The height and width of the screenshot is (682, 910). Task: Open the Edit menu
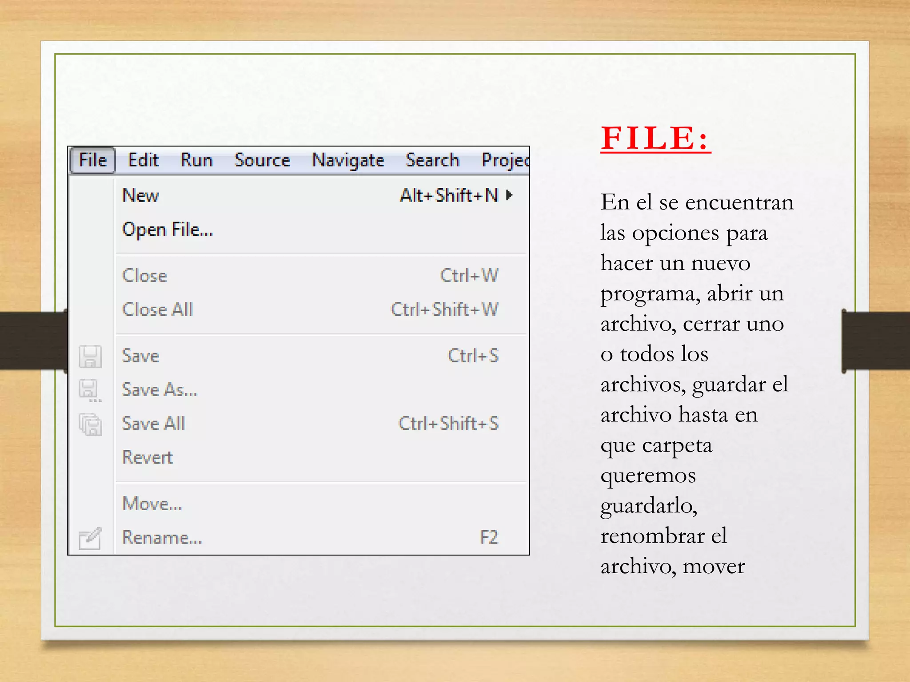[x=144, y=160]
